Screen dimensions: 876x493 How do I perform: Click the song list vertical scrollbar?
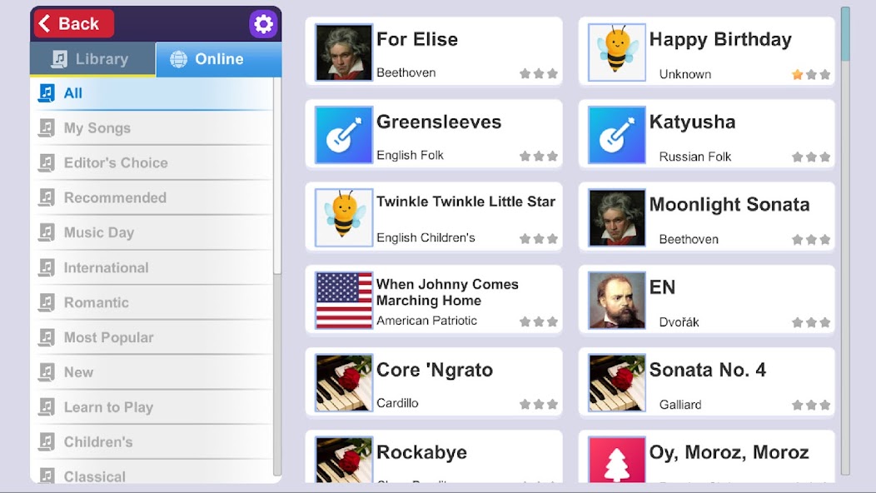pos(845,241)
